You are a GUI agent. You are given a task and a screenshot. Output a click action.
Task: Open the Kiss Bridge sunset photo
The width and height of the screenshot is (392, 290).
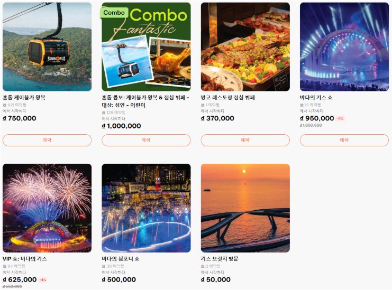[245, 208]
